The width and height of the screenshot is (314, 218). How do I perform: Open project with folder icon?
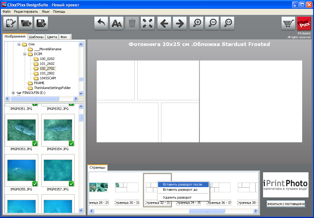point(25,23)
